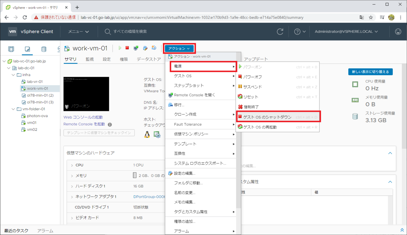
Task: Collapse the infra folder node
Action: pos(13,75)
